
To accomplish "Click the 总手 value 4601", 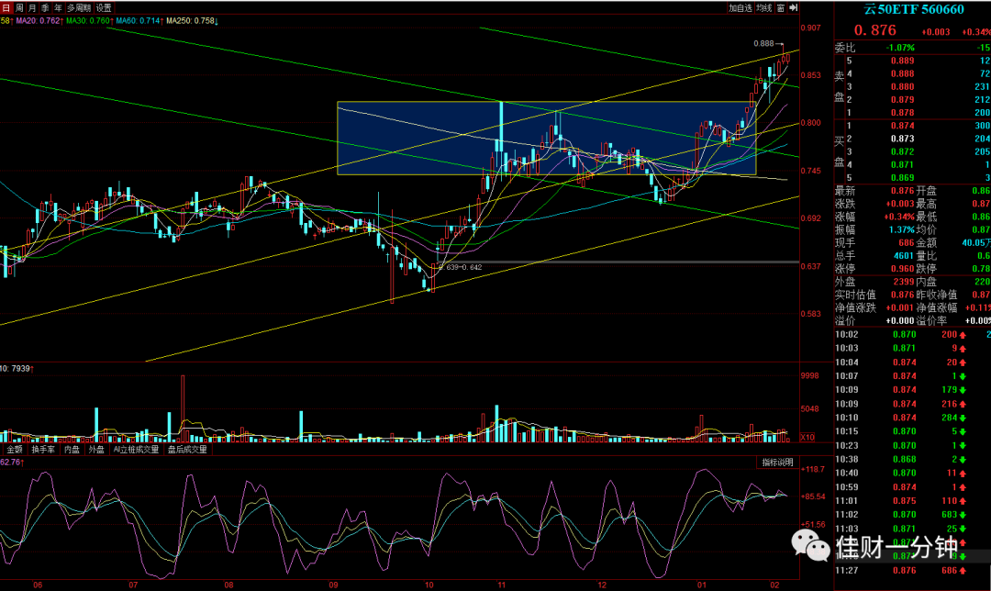I will [904, 255].
